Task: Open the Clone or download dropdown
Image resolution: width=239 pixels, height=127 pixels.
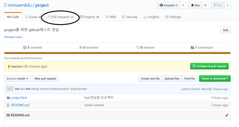Action: [215, 79]
